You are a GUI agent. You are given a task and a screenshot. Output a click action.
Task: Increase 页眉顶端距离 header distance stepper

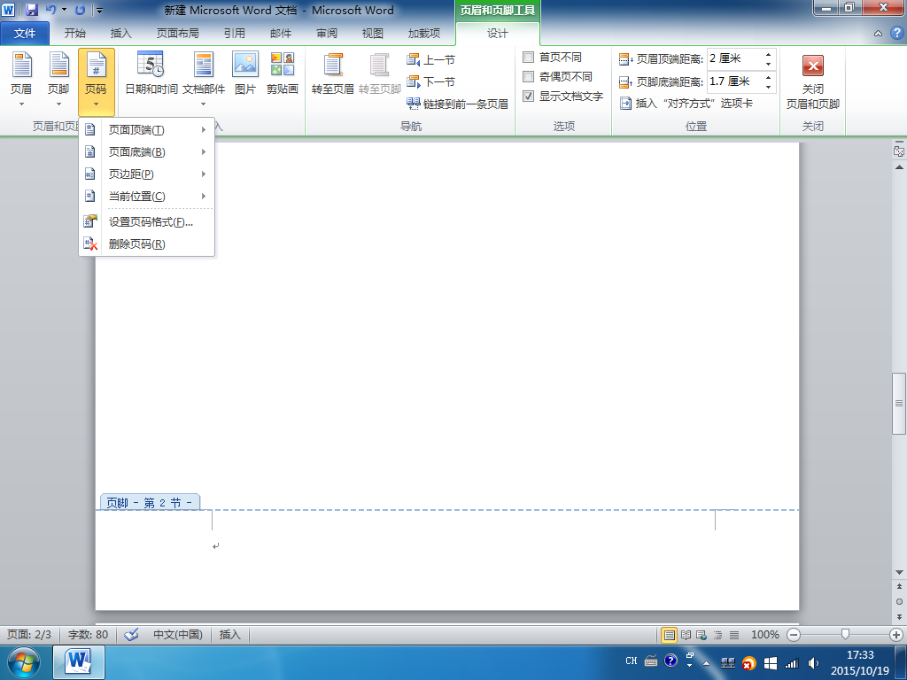point(768,54)
